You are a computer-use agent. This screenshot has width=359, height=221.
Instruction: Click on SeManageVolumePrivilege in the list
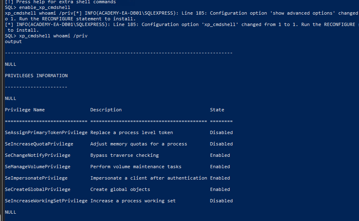(x=37, y=167)
